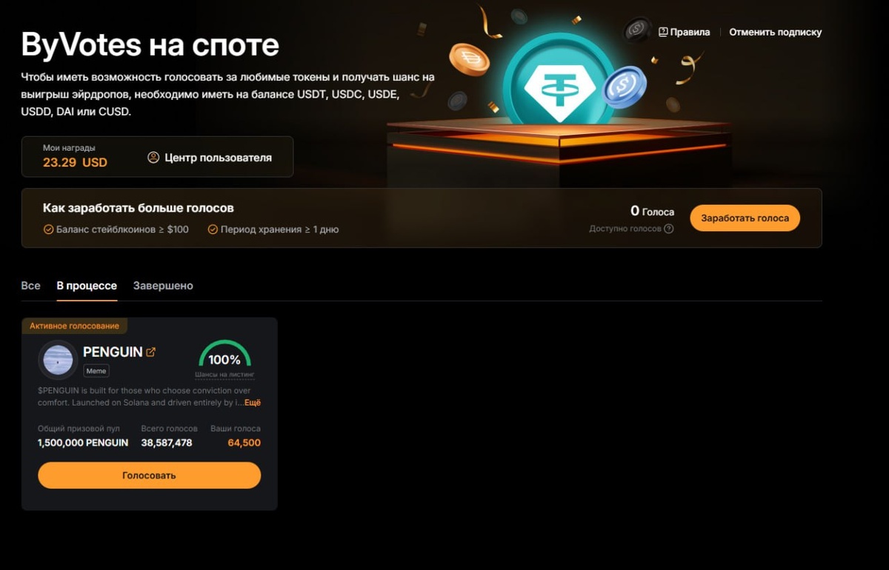Click the help icon next to Доступно голосов
Viewport: 889px width, 570px height.
pyautogui.click(x=669, y=229)
